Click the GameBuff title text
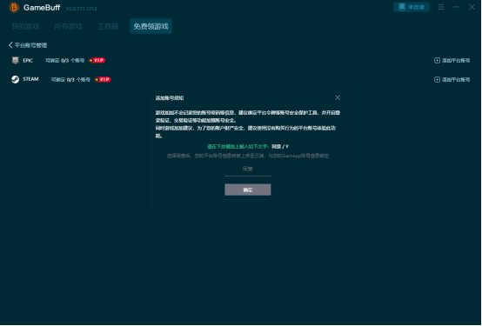The height and width of the screenshot is (326, 482). (42, 7)
